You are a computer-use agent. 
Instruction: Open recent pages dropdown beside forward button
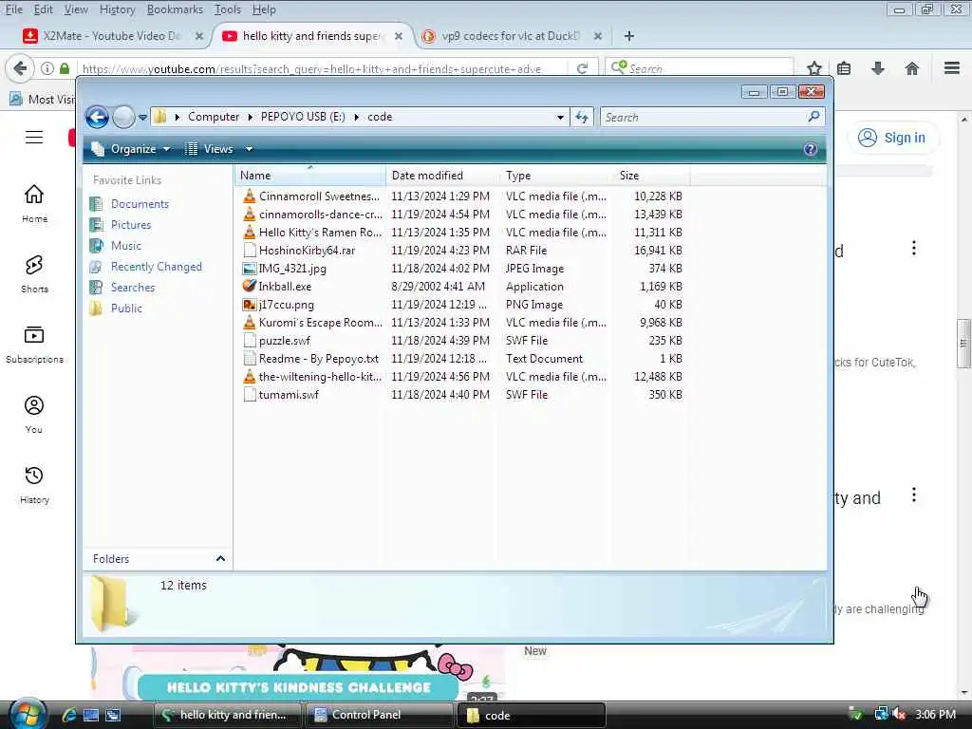(x=142, y=117)
